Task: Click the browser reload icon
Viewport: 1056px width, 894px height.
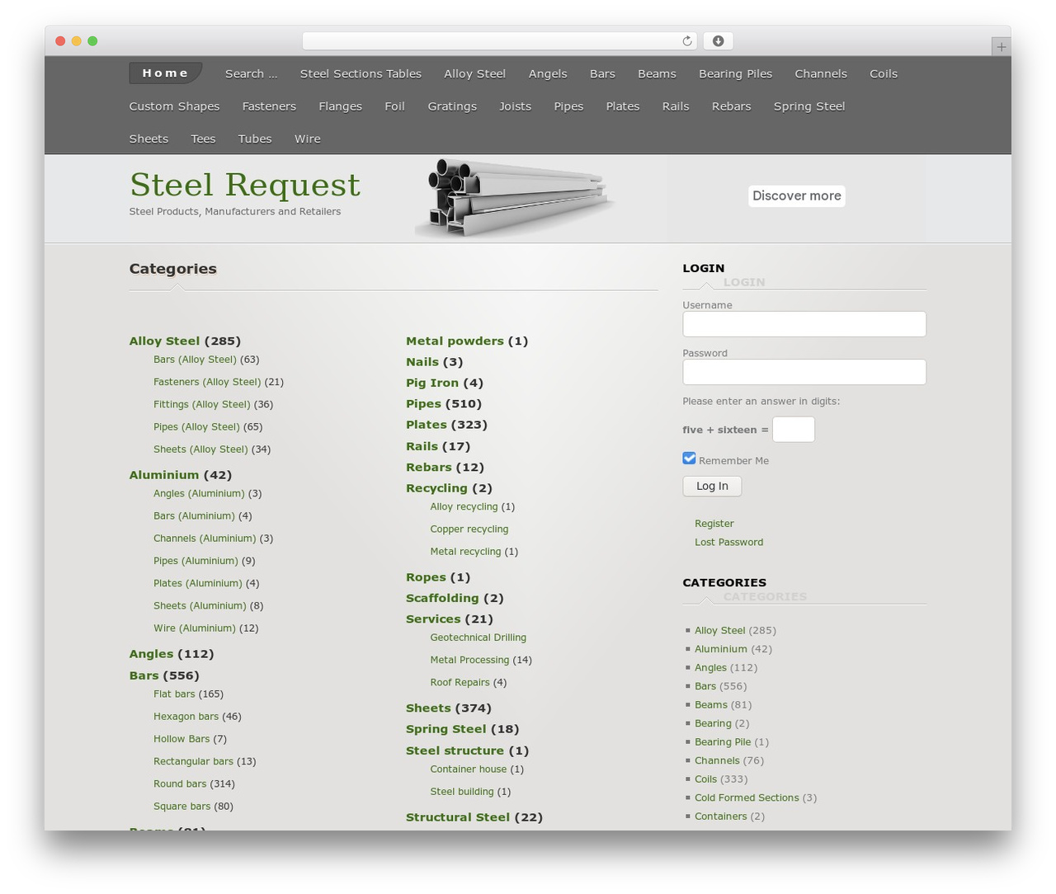Action: click(686, 41)
